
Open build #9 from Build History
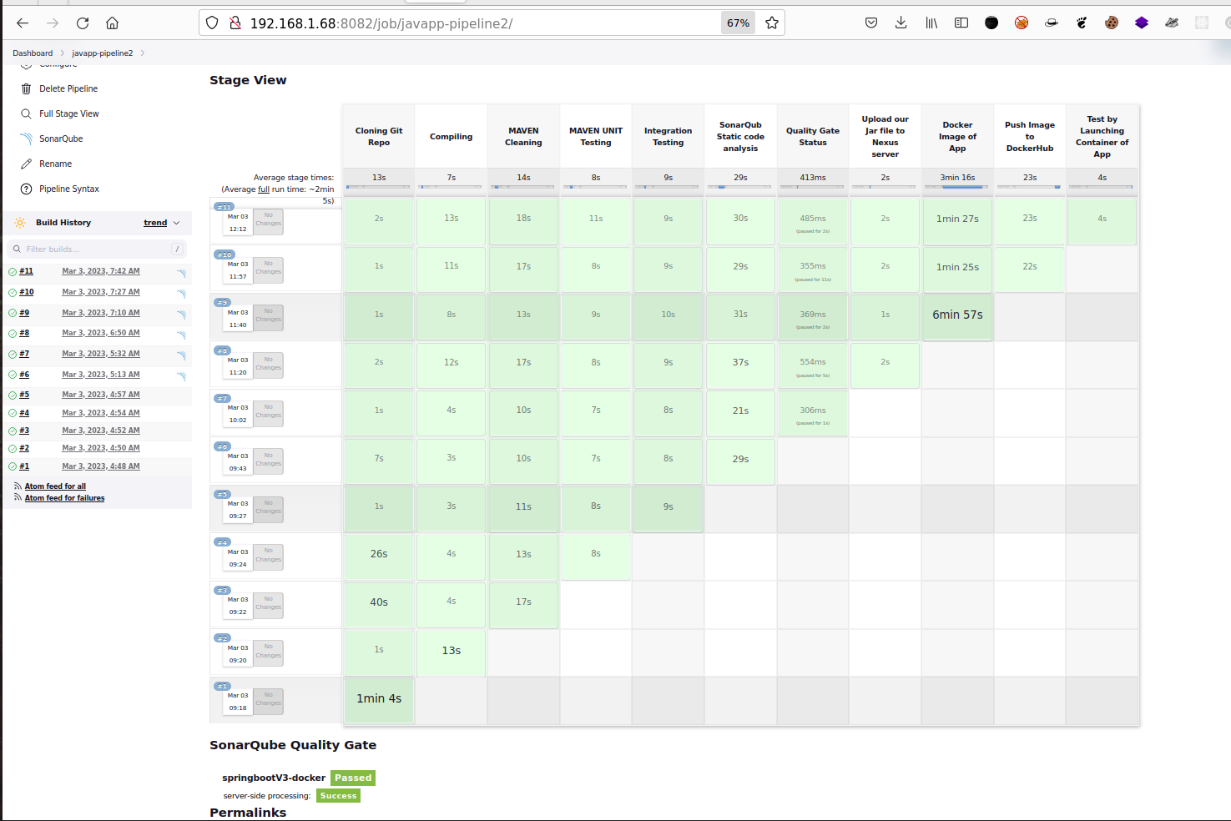point(24,313)
